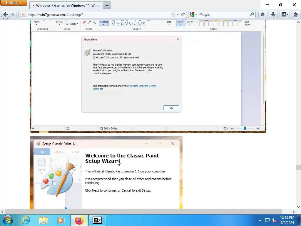This screenshot has height=226, width=301.
Task: Click the network tray icon
Action: click(x=267, y=220)
